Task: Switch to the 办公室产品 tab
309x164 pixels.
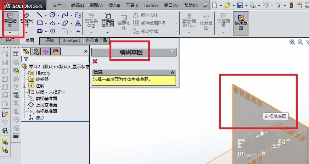Action: tap(96, 41)
